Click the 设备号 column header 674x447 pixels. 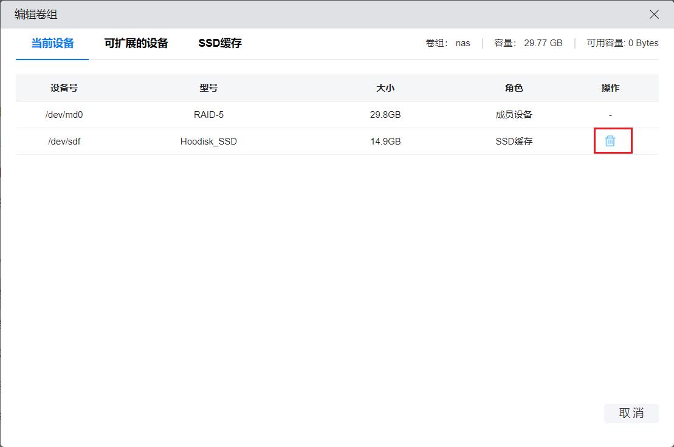coord(64,87)
